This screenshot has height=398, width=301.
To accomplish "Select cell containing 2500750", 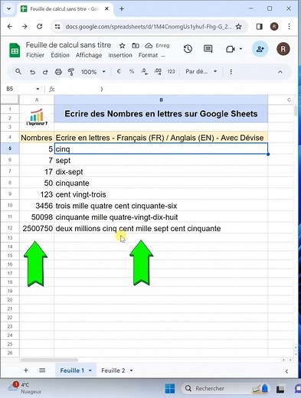I will tap(37, 228).
